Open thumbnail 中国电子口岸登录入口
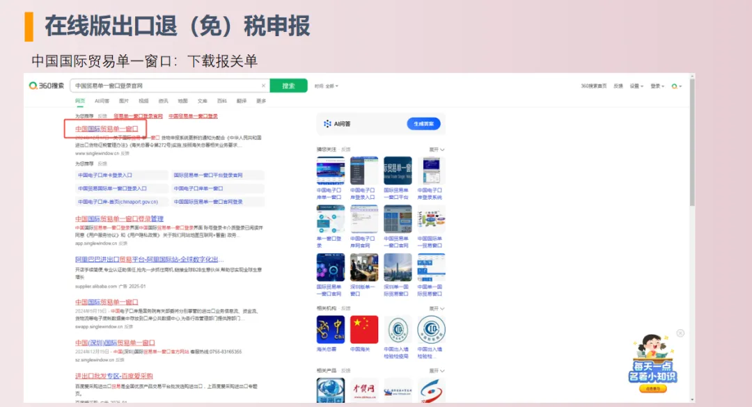 363,170
